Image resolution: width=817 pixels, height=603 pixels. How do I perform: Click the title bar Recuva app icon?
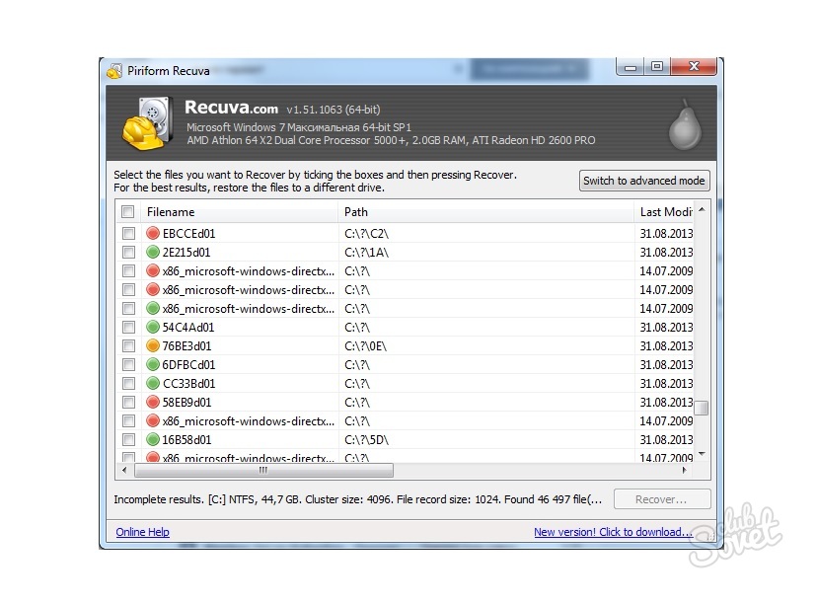(115, 70)
